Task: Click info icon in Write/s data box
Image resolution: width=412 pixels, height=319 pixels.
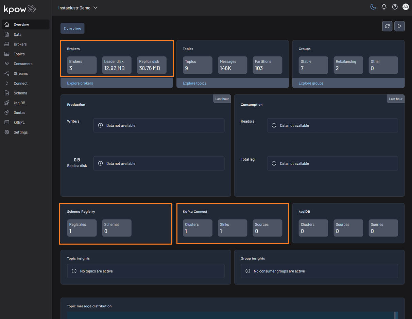Action: pyautogui.click(x=100, y=125)
